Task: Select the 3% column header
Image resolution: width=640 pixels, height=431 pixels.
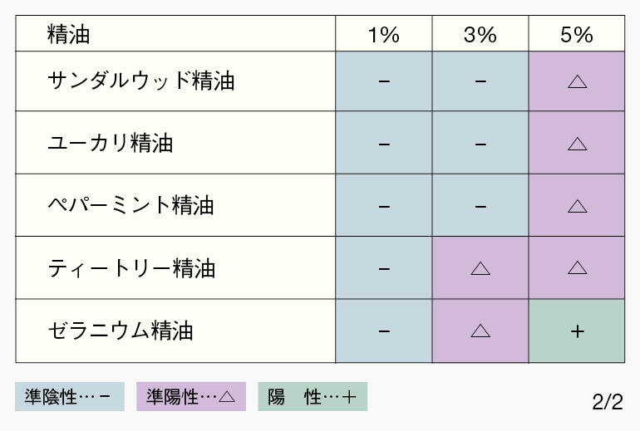Action: (480, 34)
